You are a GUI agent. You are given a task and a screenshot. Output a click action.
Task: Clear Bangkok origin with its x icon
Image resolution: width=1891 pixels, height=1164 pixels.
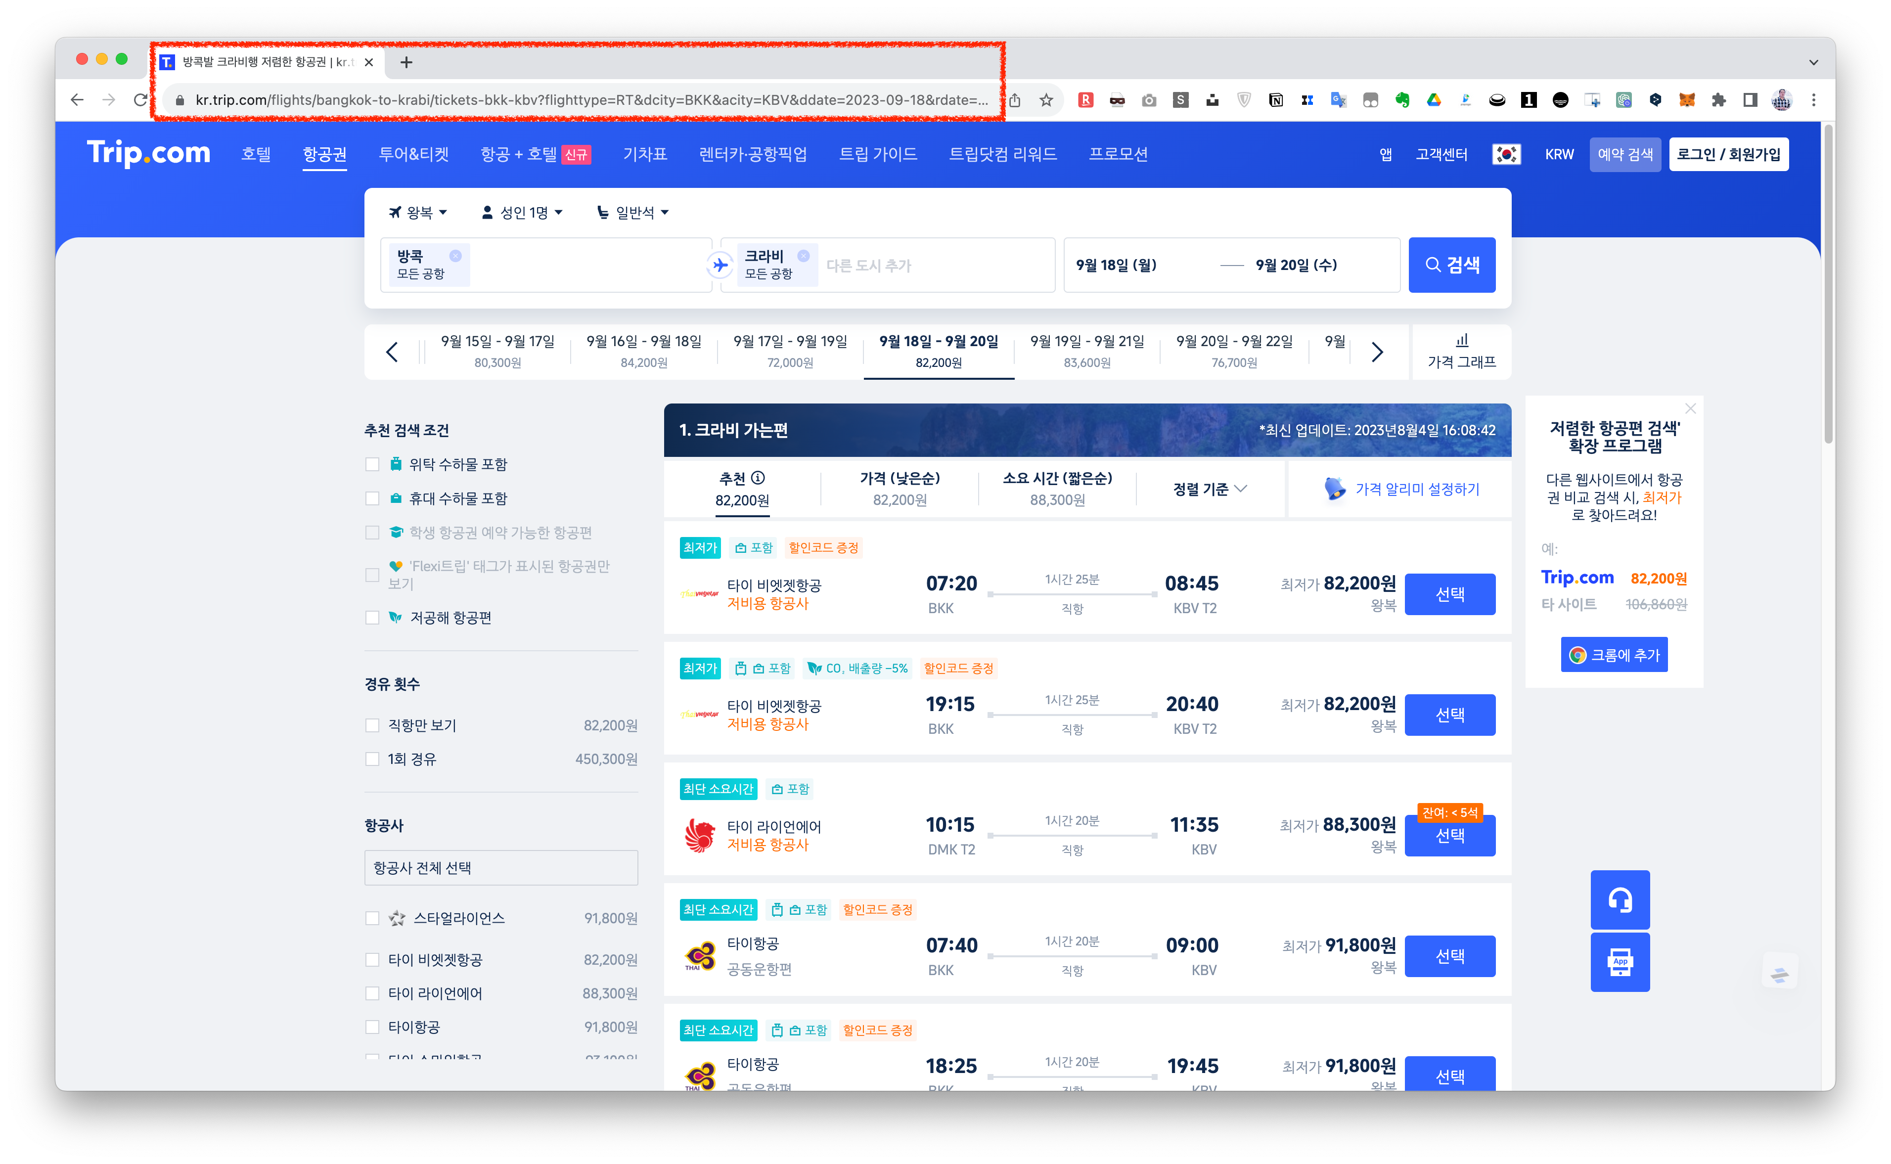(x=455, y=256)
